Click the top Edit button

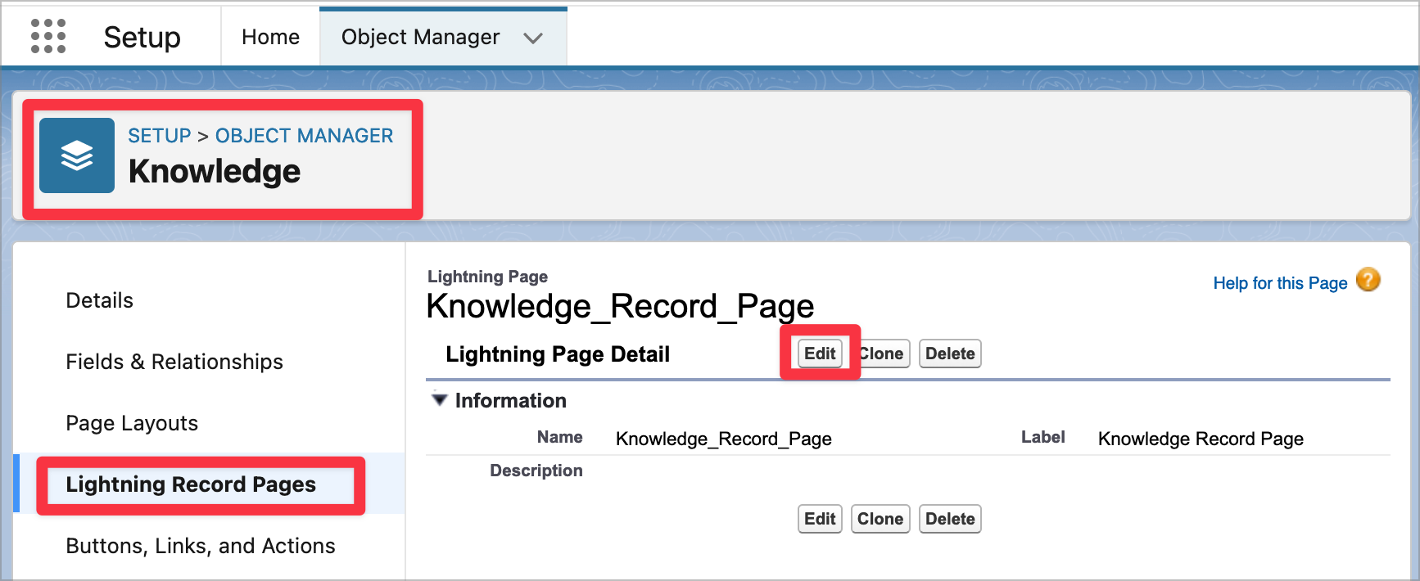click(x=820, y=354)
